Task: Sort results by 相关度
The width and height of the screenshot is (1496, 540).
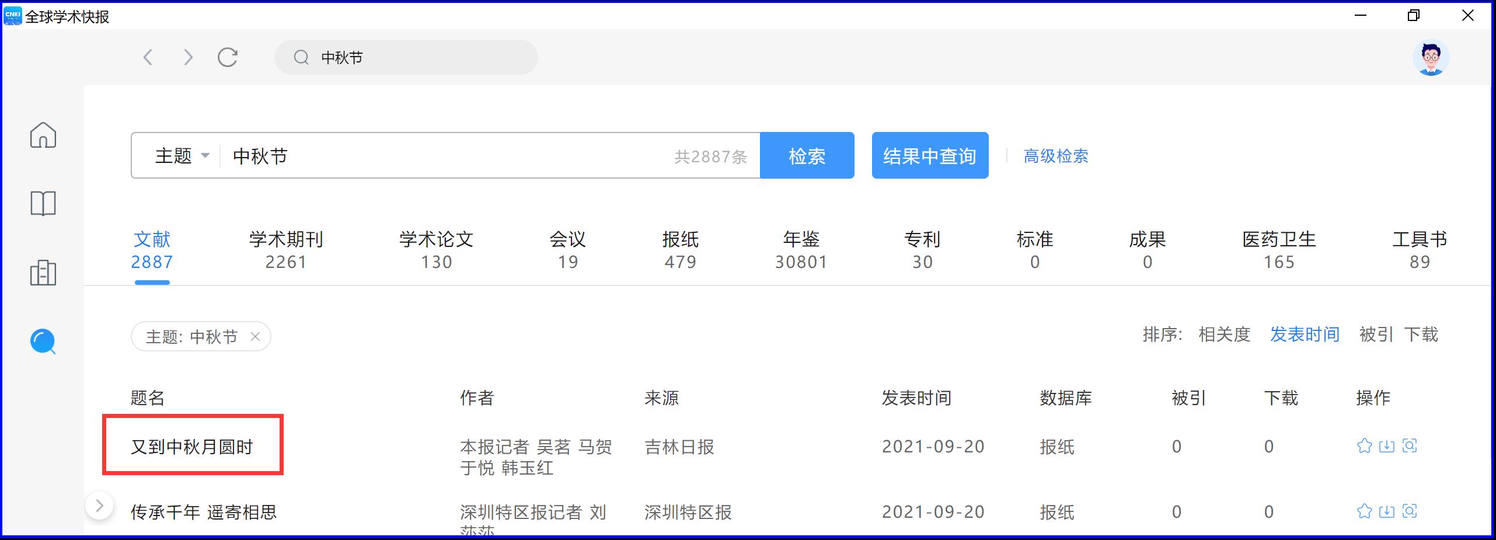Action: tap(1225, 335)
